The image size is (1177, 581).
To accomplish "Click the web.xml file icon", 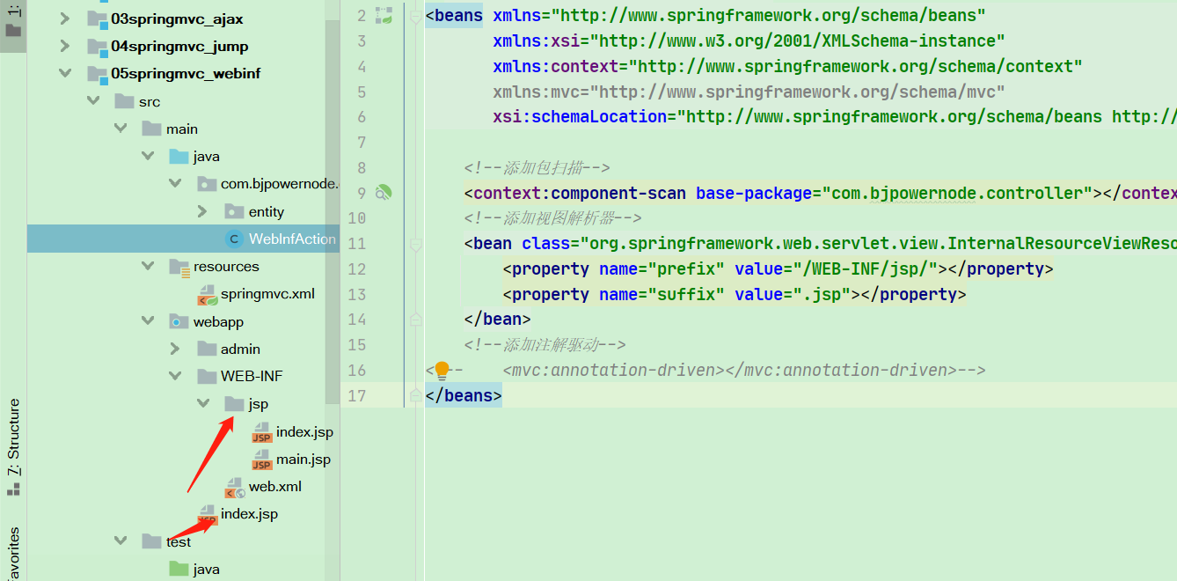I will point(235,487).
